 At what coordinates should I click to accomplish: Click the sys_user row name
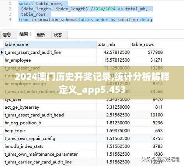pos(13,99)
